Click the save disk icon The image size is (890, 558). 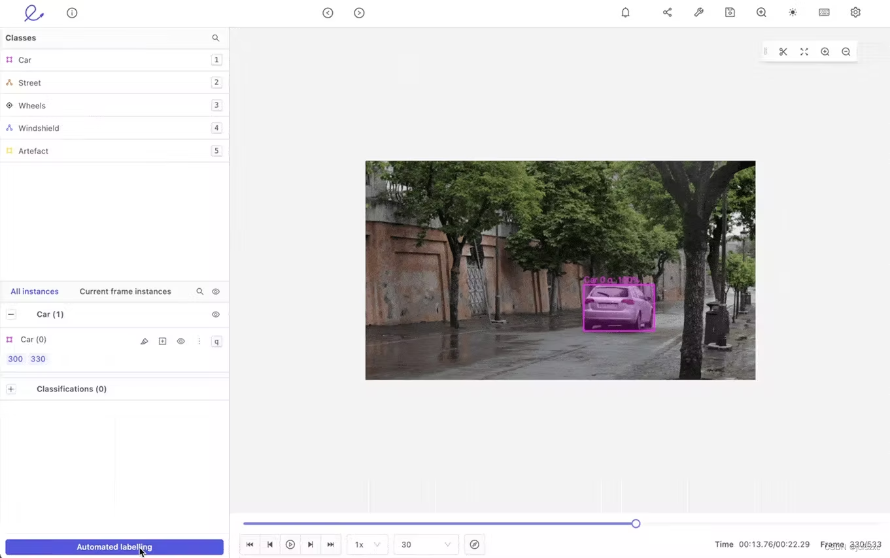click(x=730, y=12)
